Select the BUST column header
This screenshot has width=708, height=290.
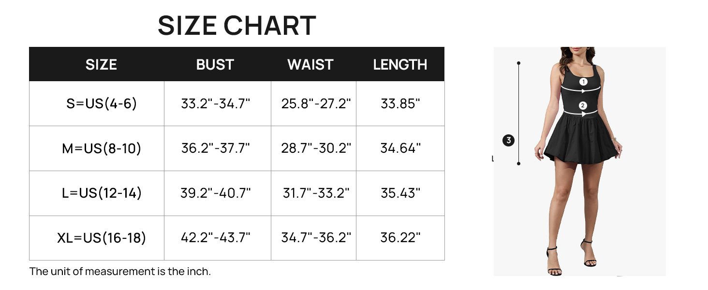tap(215, 64)
